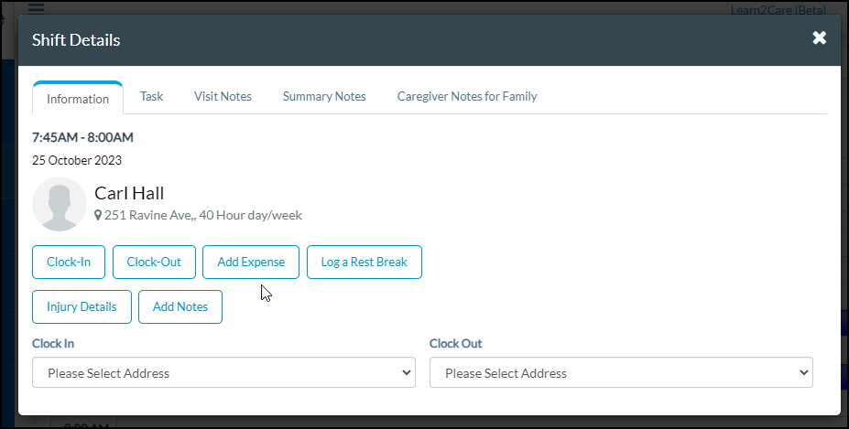Viewport: 849px width, 429px height.
Task: Add an expense to shift
Action: (x=251, y=262)
